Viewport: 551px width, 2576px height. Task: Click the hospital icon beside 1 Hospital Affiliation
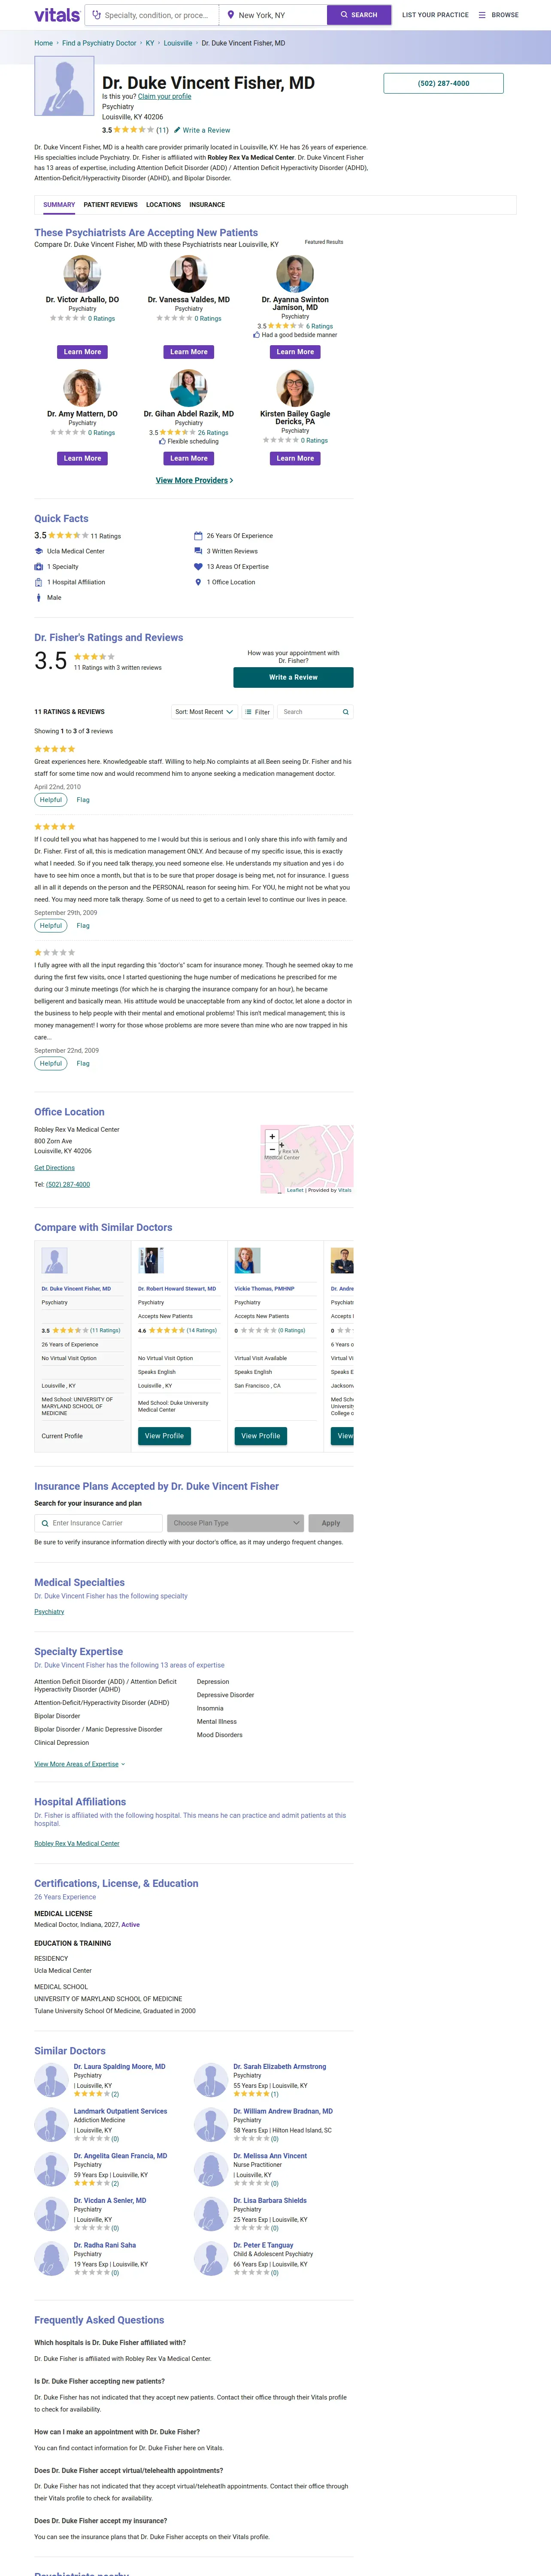pyautogui.click(x=38, y=582)
